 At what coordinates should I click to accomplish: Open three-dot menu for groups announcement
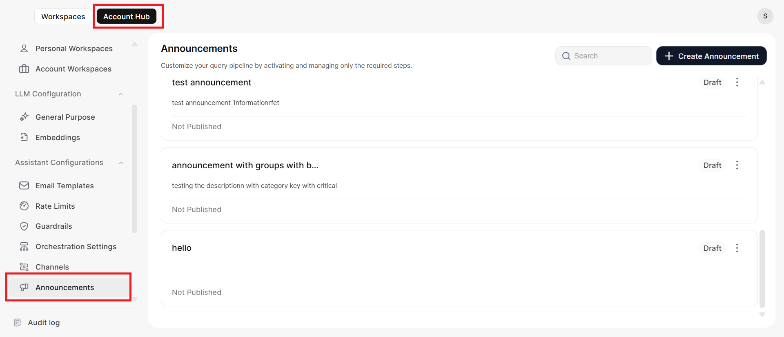coord(737,165)
